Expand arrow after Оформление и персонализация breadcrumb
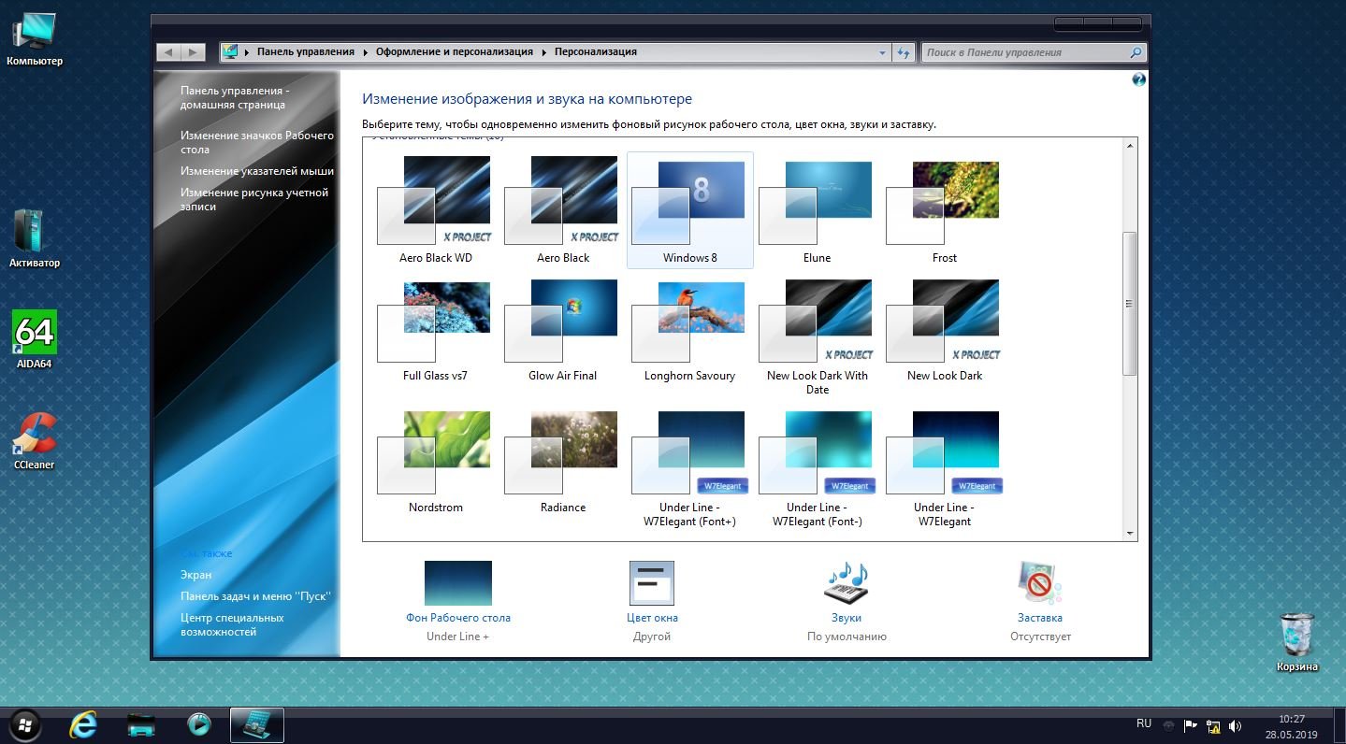The width and height of the screenshot is (1346, 744). point(543,52)
